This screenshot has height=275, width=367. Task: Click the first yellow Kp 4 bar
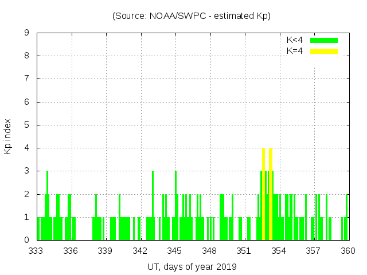point(263,195)
